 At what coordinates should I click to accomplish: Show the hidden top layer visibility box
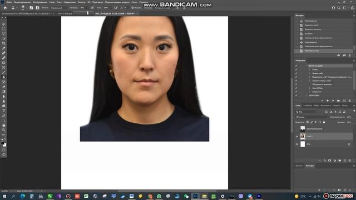(296, 129)
